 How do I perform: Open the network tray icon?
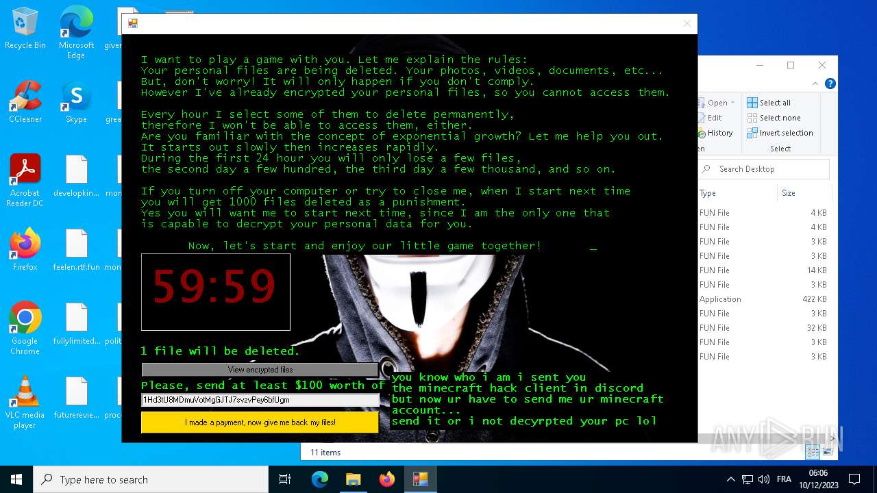click(x=748, y=479)
